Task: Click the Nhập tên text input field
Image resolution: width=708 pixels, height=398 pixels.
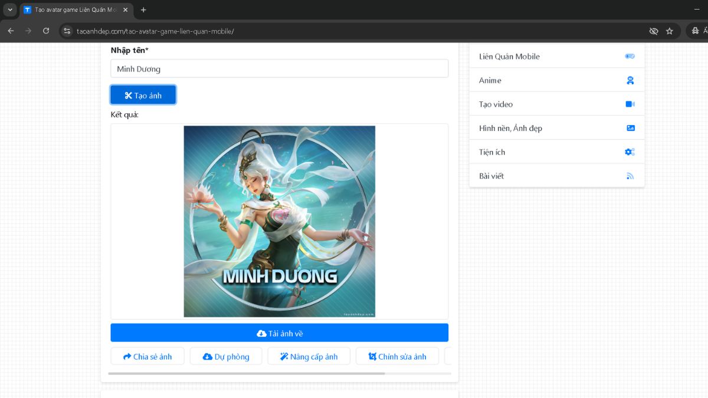Action: click(279, 68)
